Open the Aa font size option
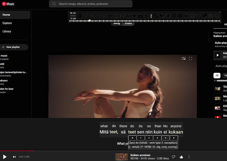The image size is (227, 161). pyautogui.click(x=128, y=16)
